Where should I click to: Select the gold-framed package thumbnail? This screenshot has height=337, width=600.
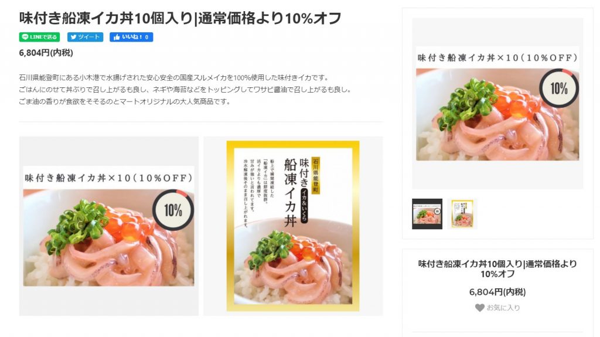coord(462,214)
